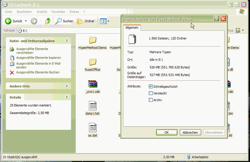Click the CD-Laufwerk title bar icon
The height and width of the screenshot is (162, 250).
pyautogui.click(x=5, y=4)
